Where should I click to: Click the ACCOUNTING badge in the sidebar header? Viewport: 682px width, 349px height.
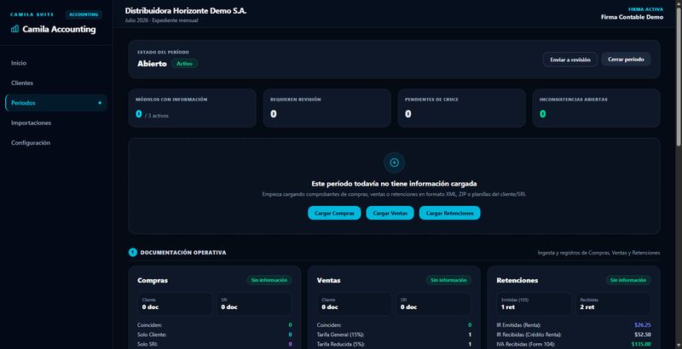click(x=84, y=14)
